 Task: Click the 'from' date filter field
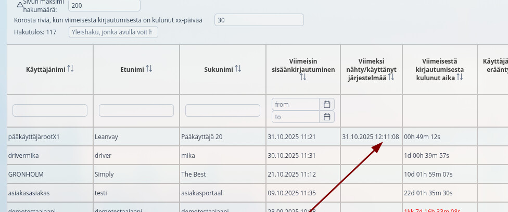point(296,104)
